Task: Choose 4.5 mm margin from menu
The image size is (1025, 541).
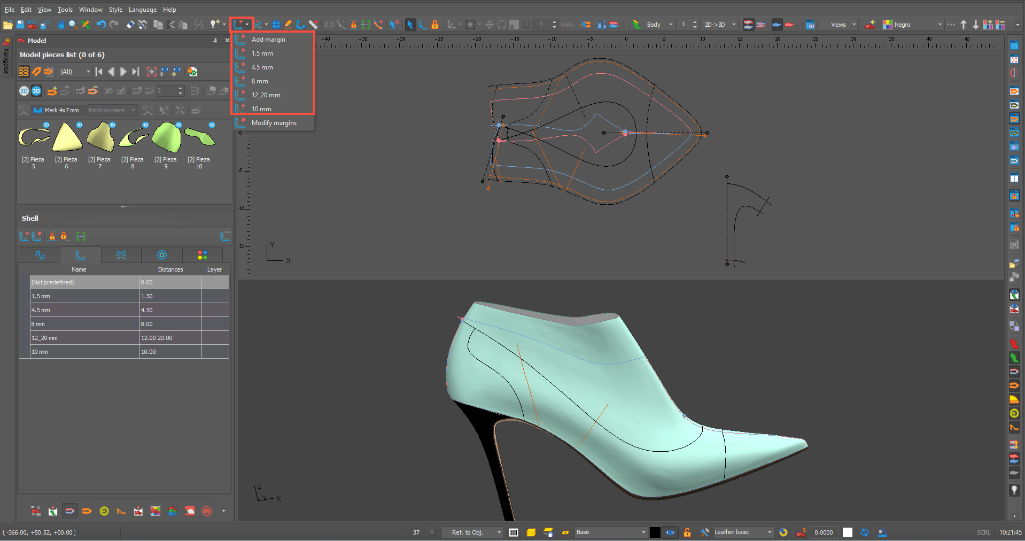Action: pyautogui.click(x=262, y=67)
